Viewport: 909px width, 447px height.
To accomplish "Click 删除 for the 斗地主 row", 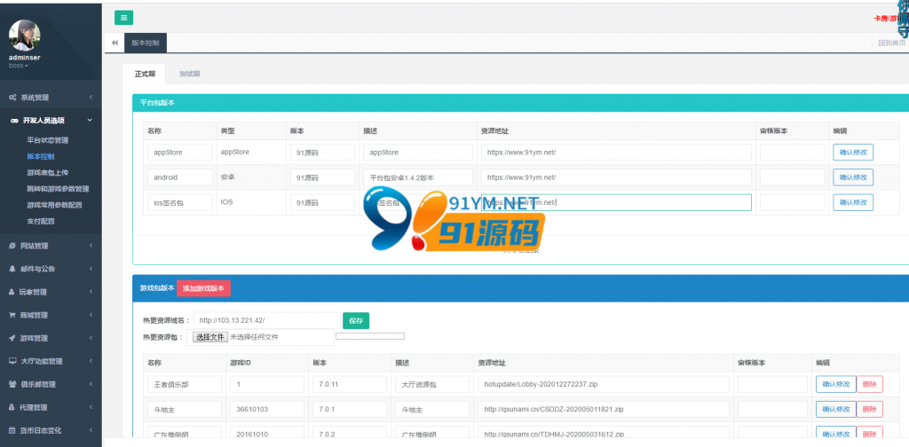I will pyautogui.click(x=869, y=409).
